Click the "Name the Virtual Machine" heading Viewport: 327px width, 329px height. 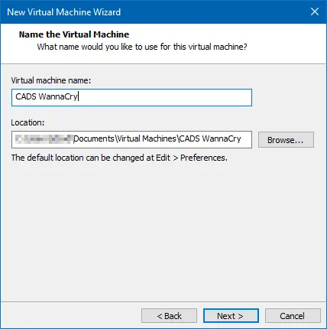(74, 34)
